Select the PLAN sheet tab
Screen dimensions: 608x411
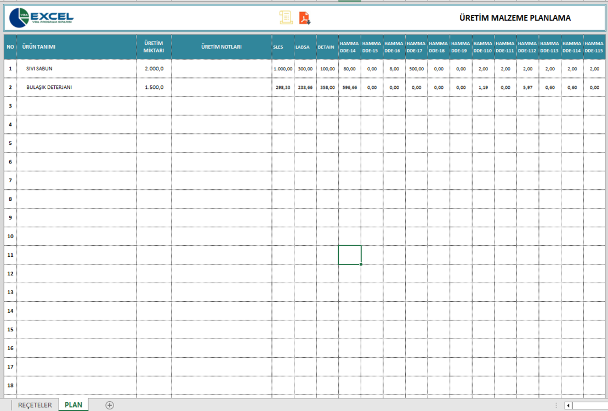click(73, 405)
